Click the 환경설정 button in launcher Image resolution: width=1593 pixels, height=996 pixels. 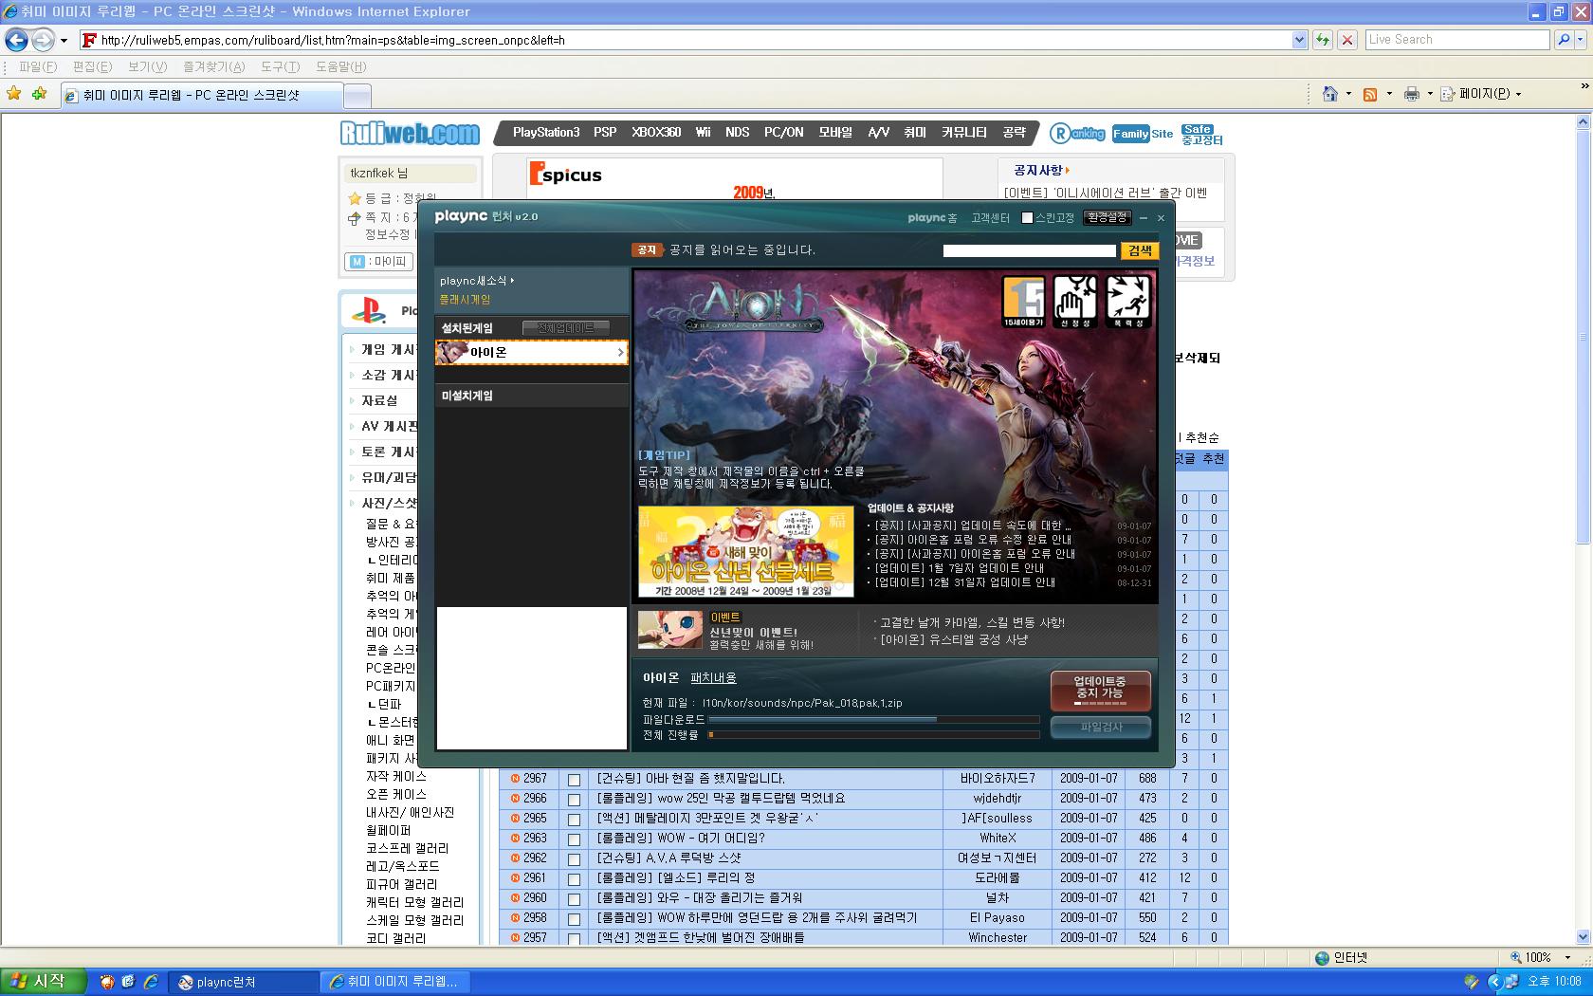[1107, 217]
